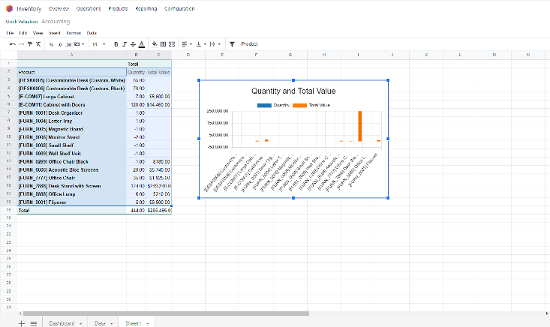
Task: Click the Odoo app logo icon
Action: (9, 8)
